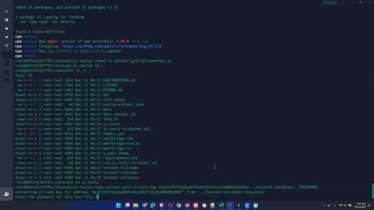374x210 pixels.
Task: Open the snippets braces icon in sidebar
Action: [6, 45]
